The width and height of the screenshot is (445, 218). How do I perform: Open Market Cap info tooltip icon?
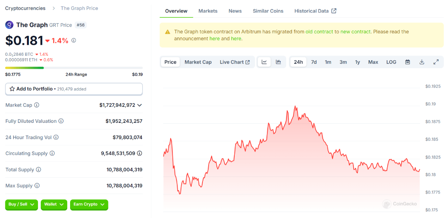point(37,105)
